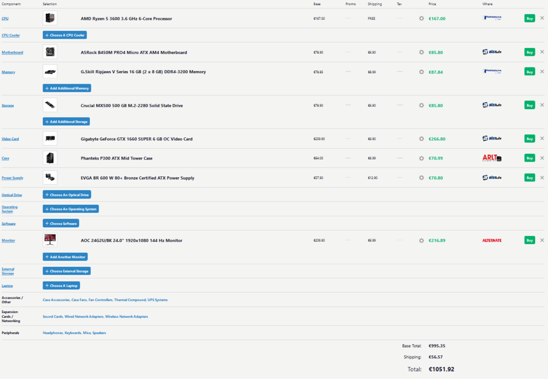Choose An Operating System
The image size is (548, 379).
point(70,209)
